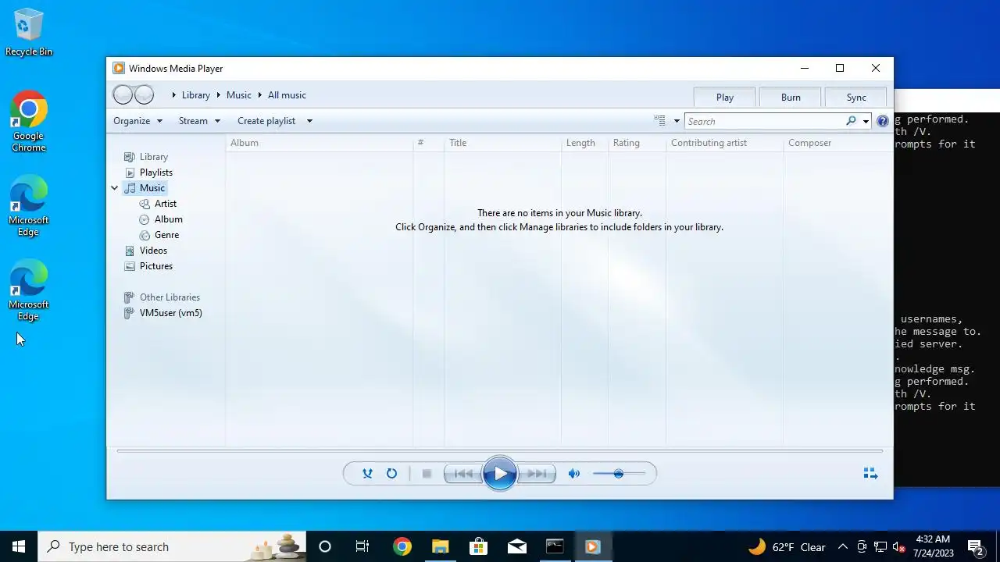Sort by the Title column header

click(x=502, y=143)
